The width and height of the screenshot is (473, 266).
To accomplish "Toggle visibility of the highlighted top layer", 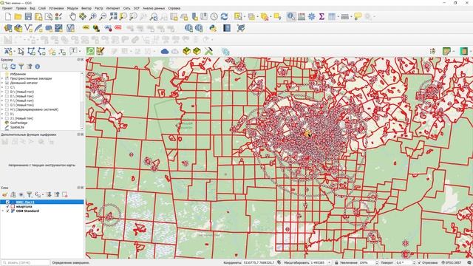I will (8, 202).
